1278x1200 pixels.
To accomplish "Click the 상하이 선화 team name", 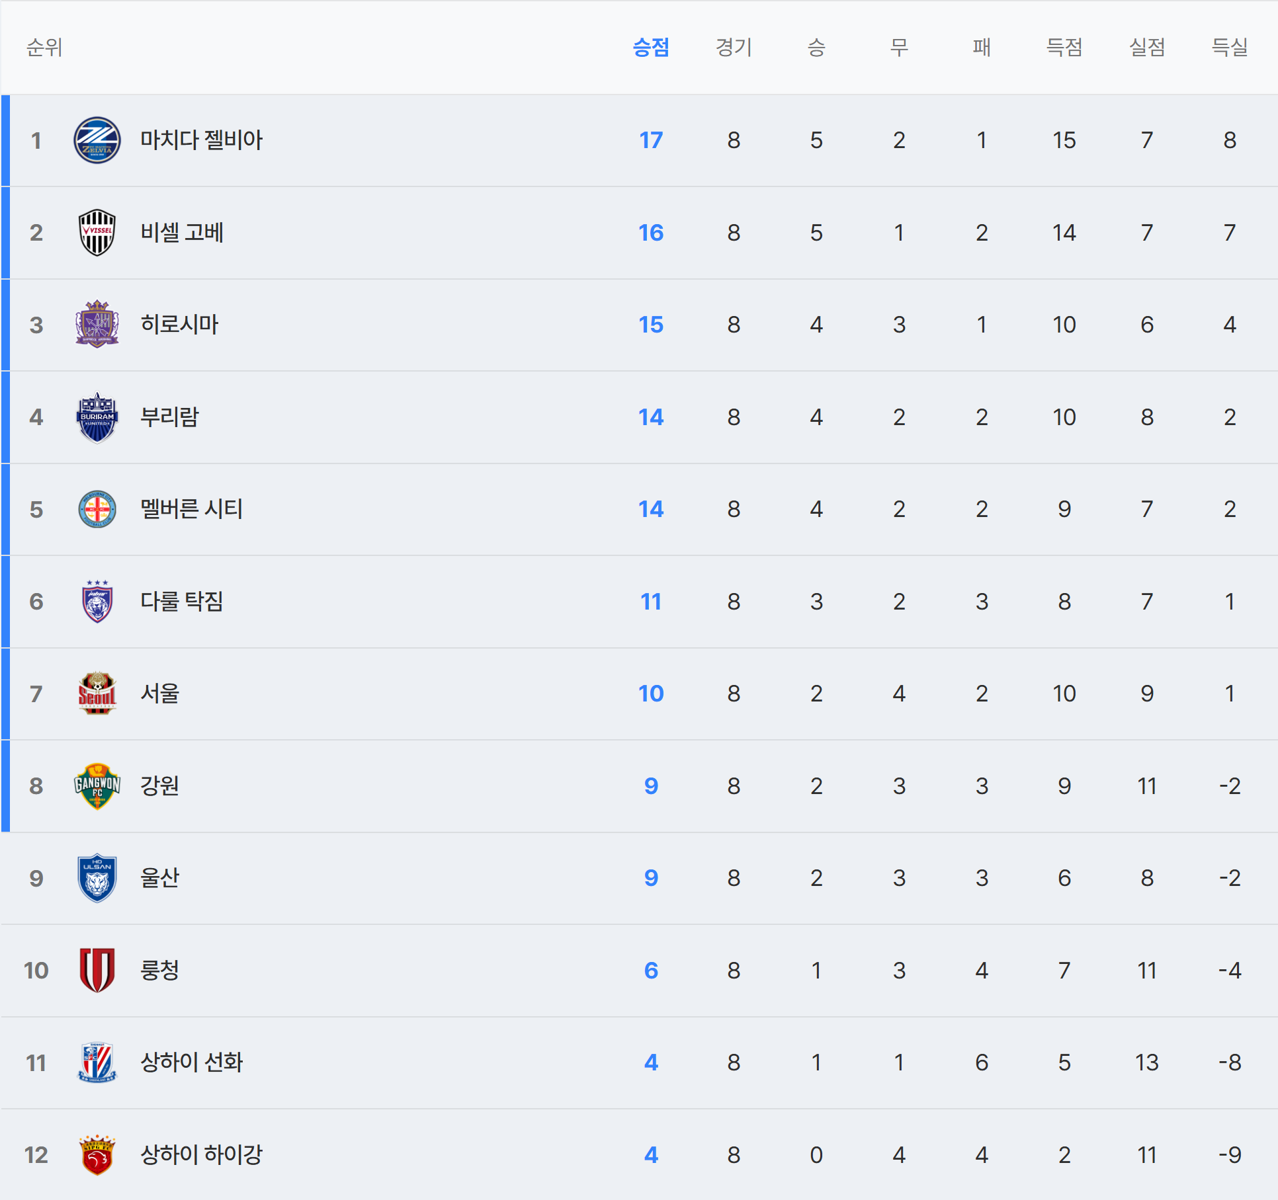I will (x=191, y=1062).
